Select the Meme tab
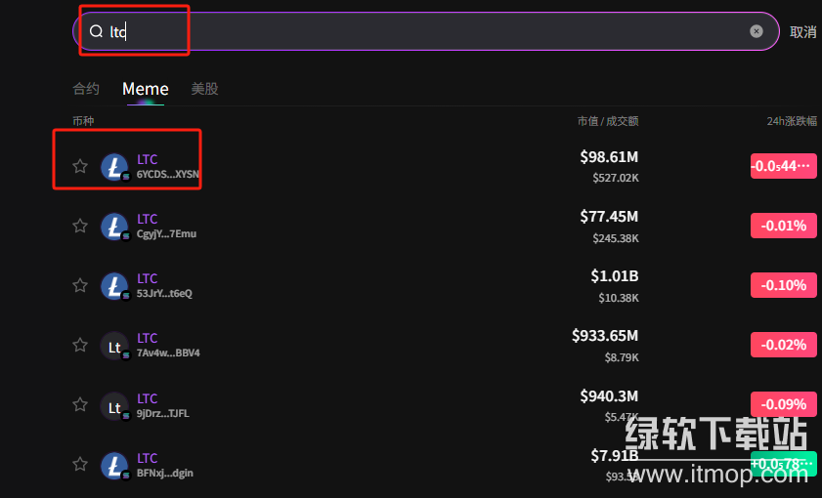 [145, 89]
